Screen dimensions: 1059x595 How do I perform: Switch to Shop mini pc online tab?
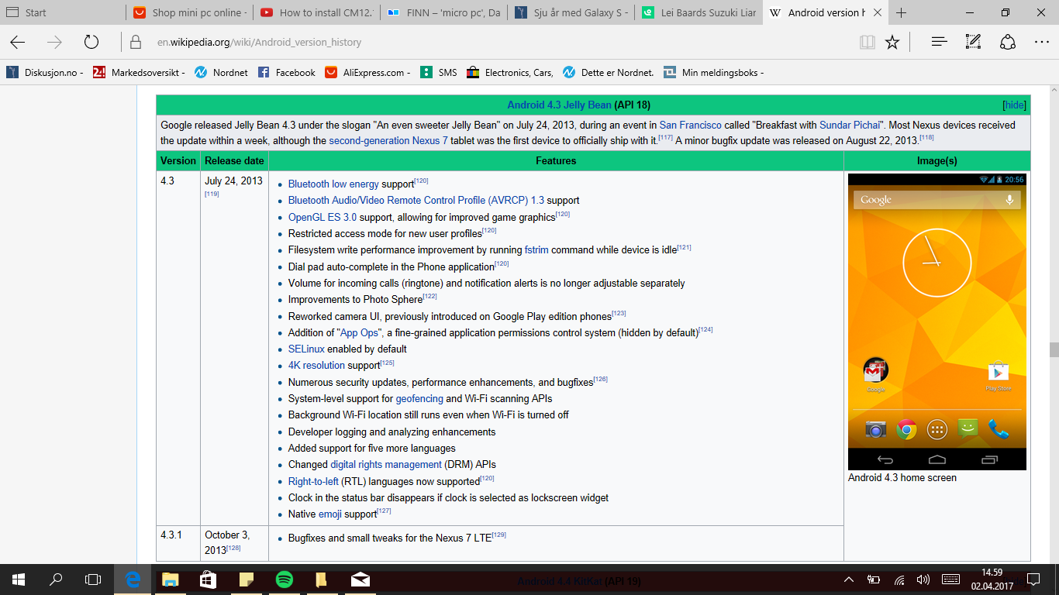190,12
